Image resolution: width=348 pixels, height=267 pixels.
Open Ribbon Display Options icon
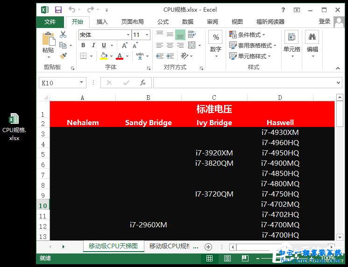coord(297,10)
